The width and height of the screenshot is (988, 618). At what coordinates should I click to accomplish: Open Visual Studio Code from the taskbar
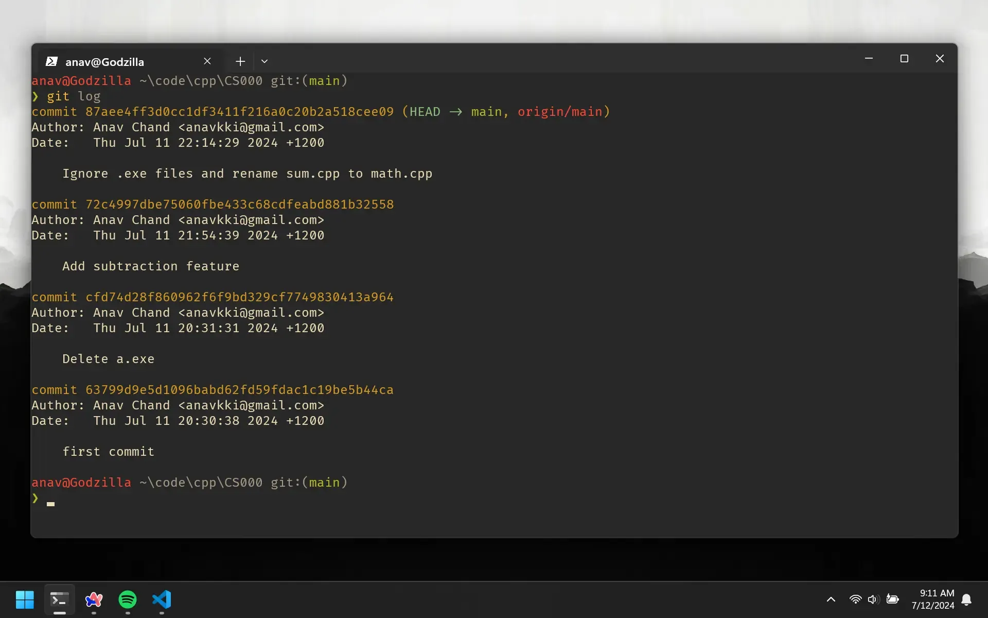coord(162,599)
